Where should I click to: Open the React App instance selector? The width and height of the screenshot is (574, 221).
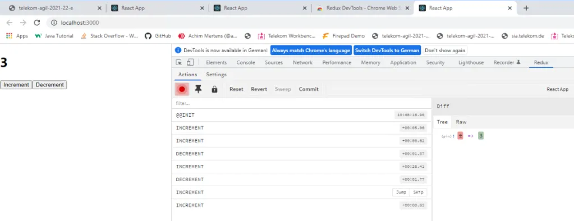(x=557, y=89)
